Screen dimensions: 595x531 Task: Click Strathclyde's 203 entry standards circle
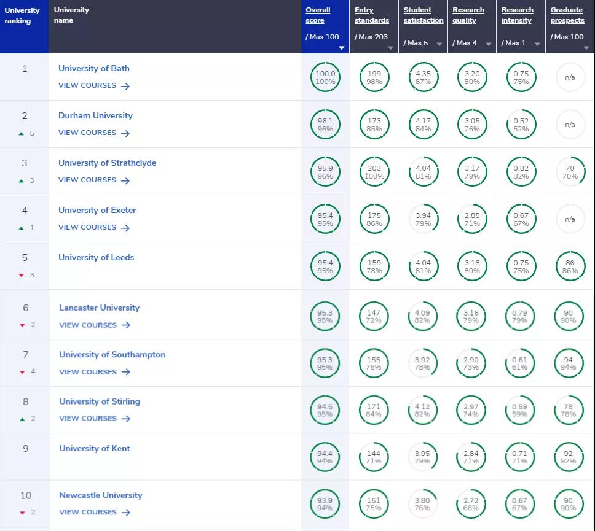374,172
